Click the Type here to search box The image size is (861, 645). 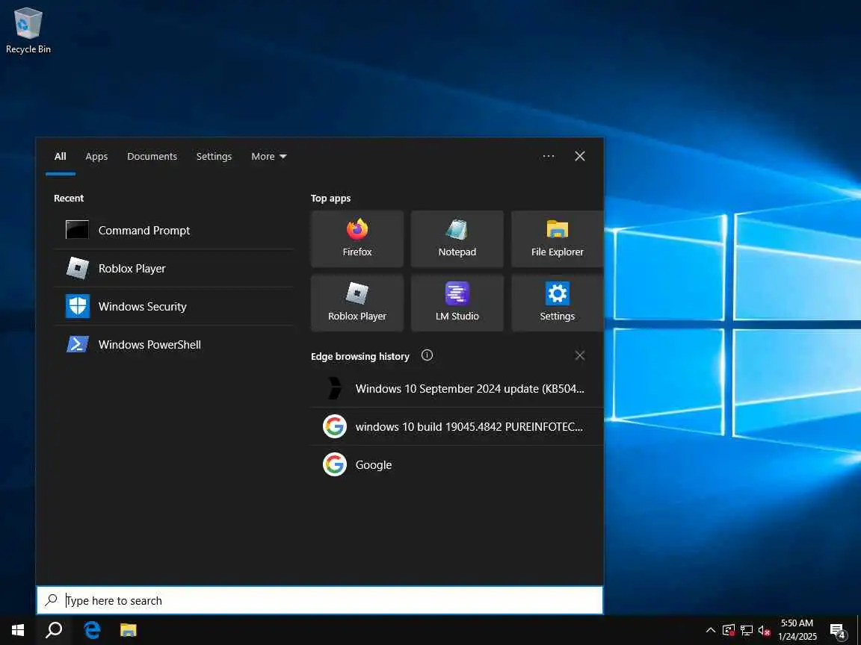tap(320, 600)
